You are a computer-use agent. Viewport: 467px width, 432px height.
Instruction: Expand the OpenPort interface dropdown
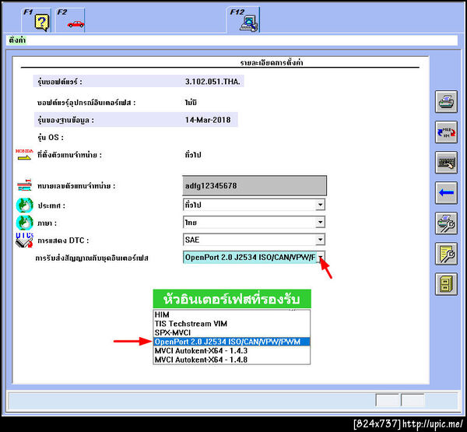[320, 257]
